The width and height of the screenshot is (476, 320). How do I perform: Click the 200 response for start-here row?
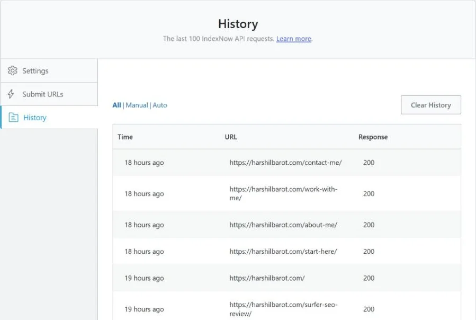point(369,252)
